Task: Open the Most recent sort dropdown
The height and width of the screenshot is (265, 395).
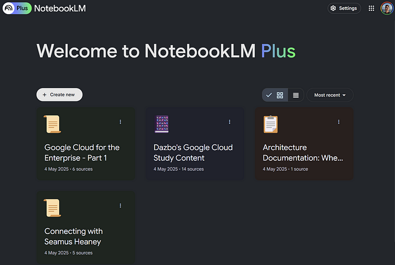Action: point(330,95)
